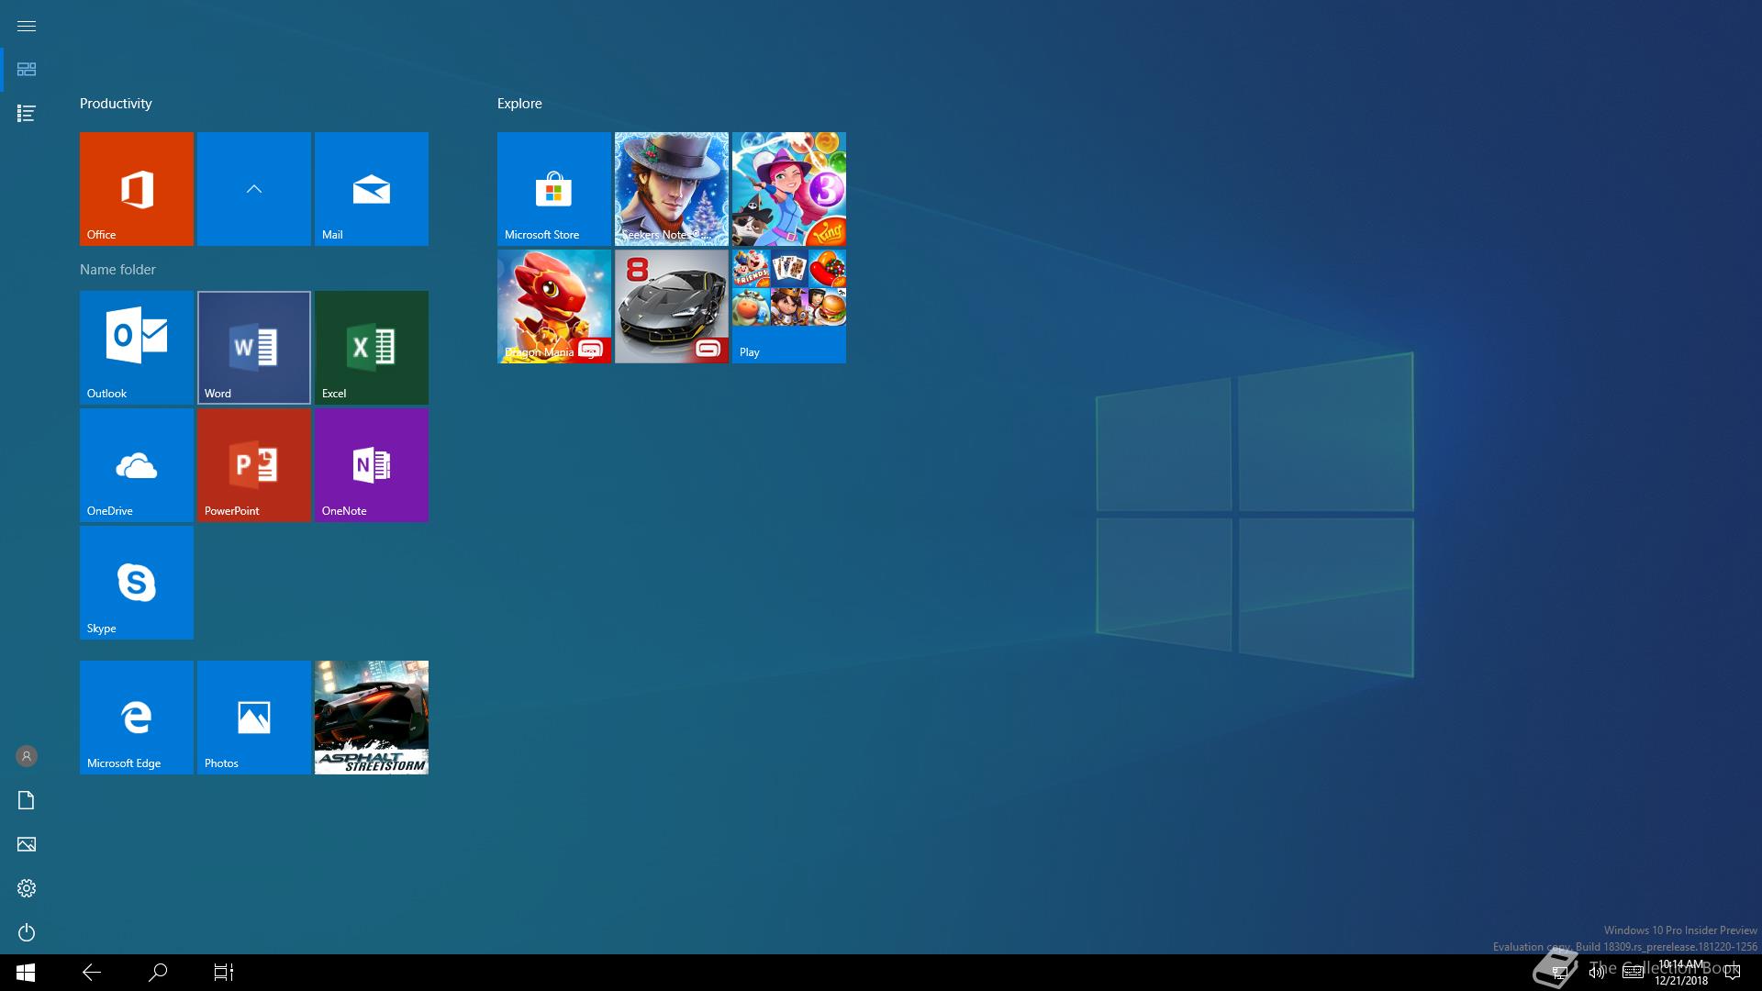
Task: Open taskbar Search
Action: [158, 973]
